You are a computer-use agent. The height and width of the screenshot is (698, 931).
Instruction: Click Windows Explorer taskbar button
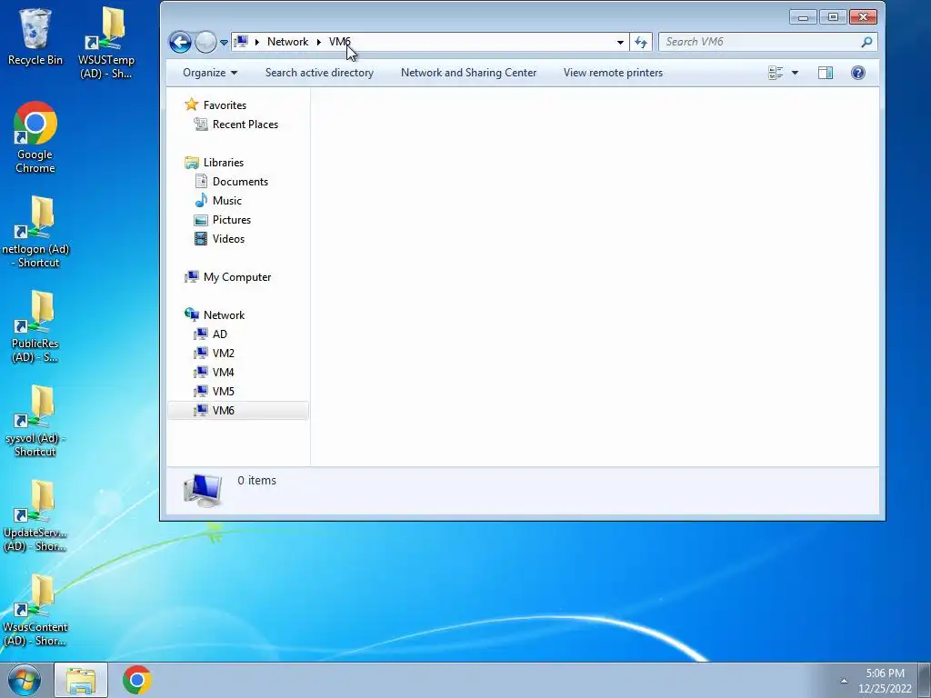pos(81,680)
